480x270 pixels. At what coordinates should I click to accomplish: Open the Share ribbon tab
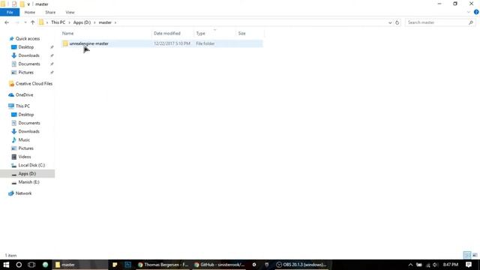point(50,12)
